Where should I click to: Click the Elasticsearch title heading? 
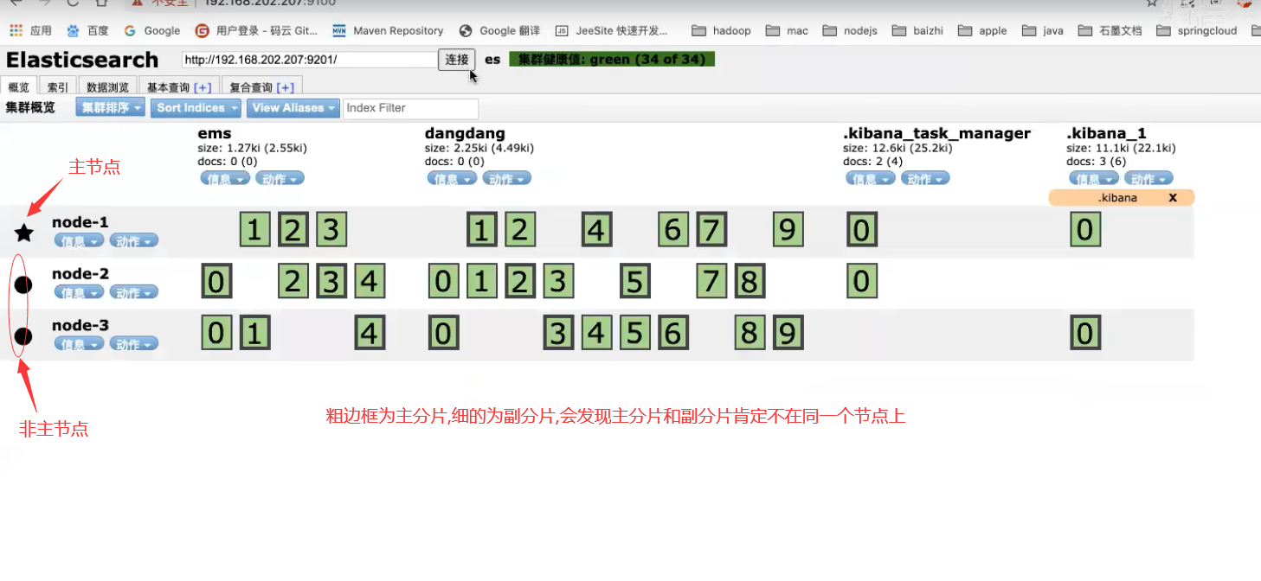(x=82, y=60)
